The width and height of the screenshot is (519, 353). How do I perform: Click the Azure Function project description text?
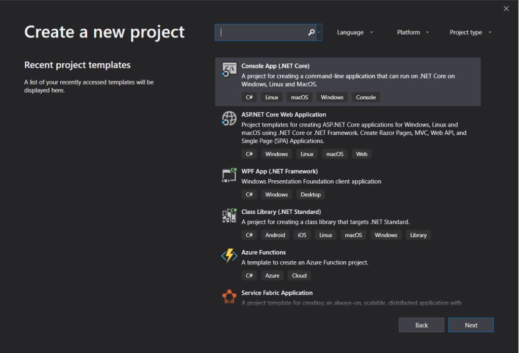coord(305,262)
